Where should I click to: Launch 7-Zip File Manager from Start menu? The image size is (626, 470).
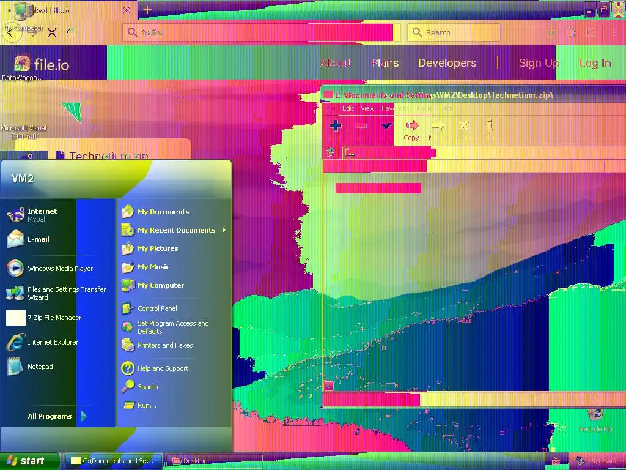pos(44,318)
